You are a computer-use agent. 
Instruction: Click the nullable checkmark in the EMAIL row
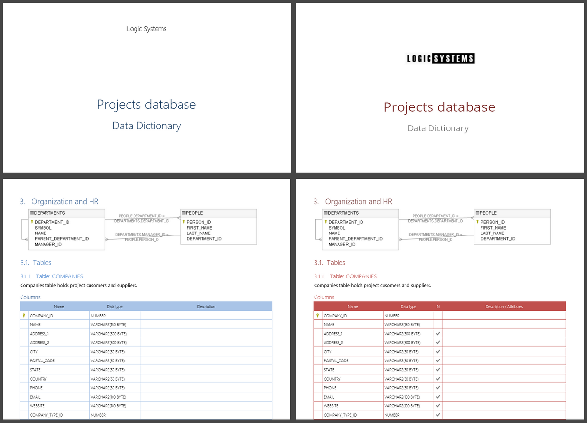click(438, 397)
